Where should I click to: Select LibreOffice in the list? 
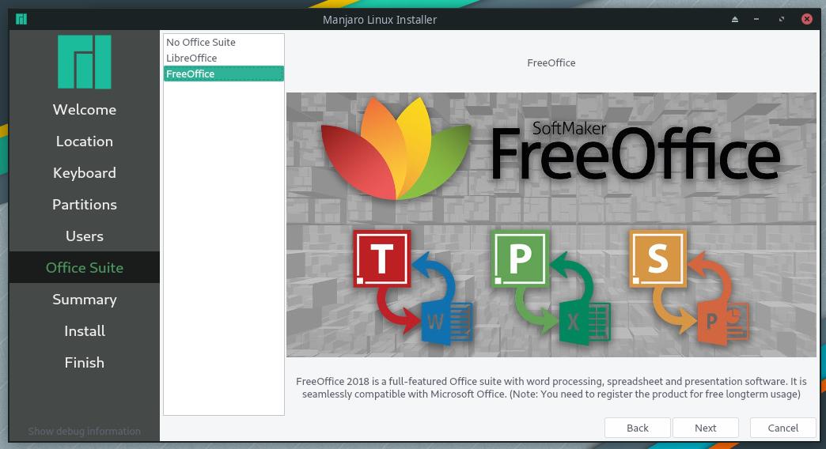coord(223,58)
